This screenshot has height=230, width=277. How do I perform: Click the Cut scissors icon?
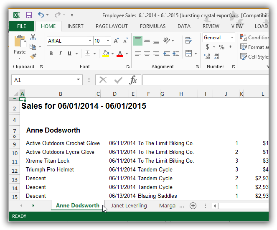(x=33, y=38)
